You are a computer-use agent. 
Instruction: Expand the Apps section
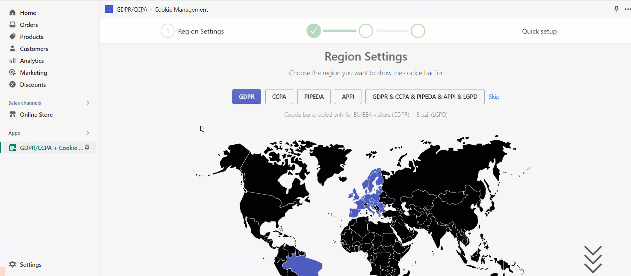(88, 133)
